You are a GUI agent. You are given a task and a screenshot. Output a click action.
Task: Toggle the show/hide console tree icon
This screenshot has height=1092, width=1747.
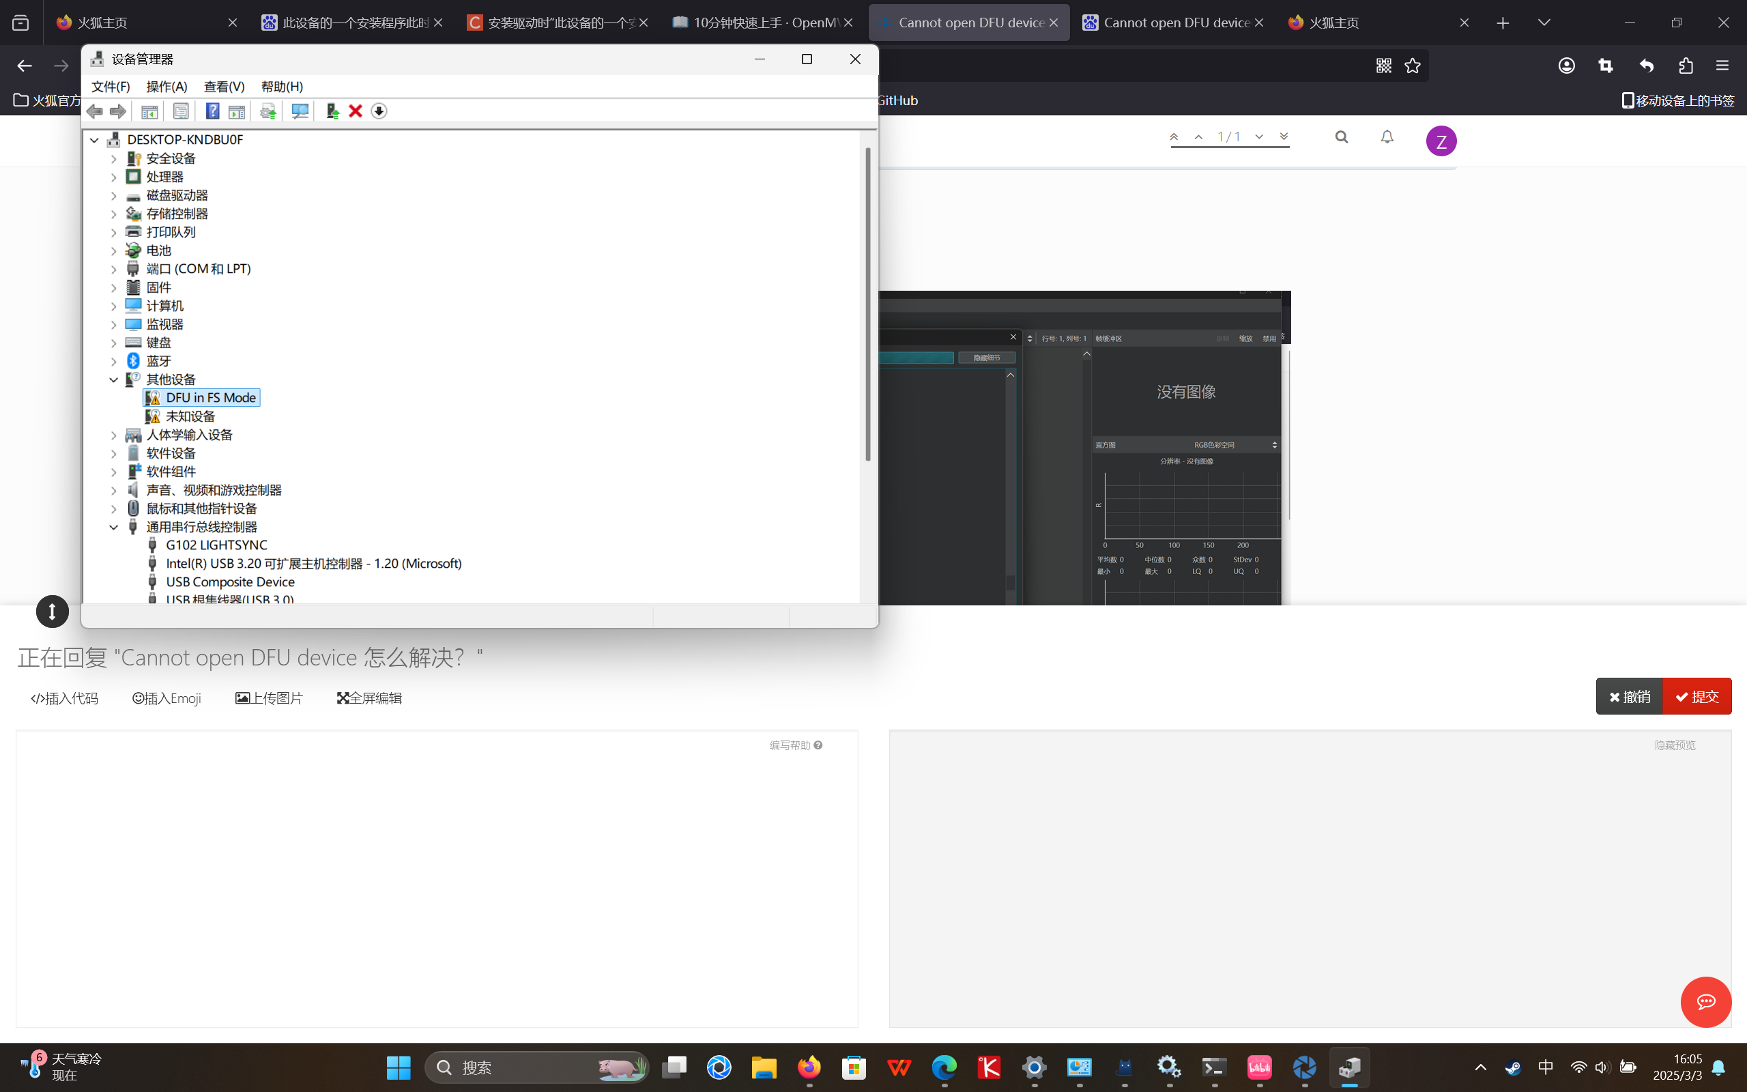click(x=149, y=111)
